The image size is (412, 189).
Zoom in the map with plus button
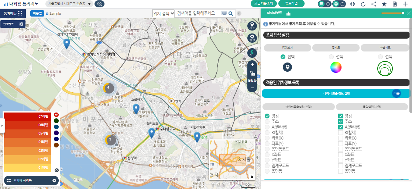coord(252,65)
